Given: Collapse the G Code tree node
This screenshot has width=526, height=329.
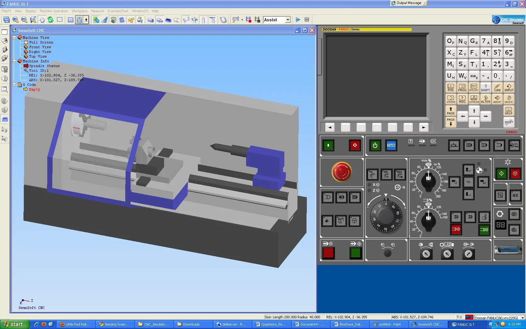Looking at the screenshot, I should (14, 84).
